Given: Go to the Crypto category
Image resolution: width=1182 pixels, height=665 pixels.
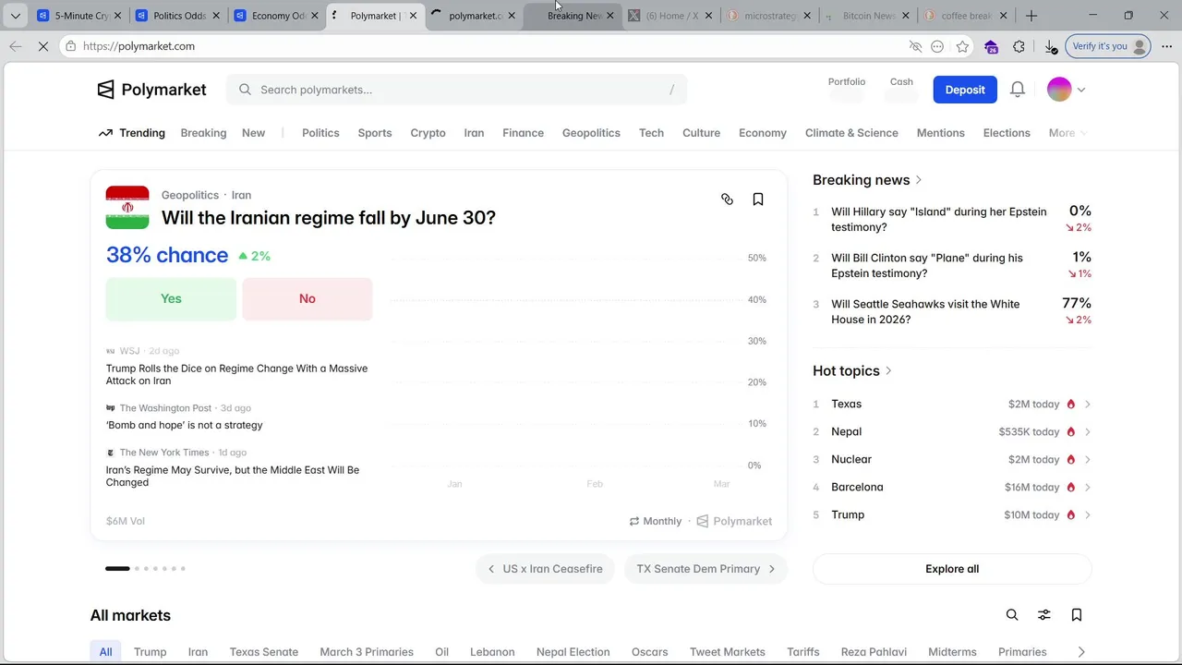Looking at the screenshot, I should click(x=428, y=133).
